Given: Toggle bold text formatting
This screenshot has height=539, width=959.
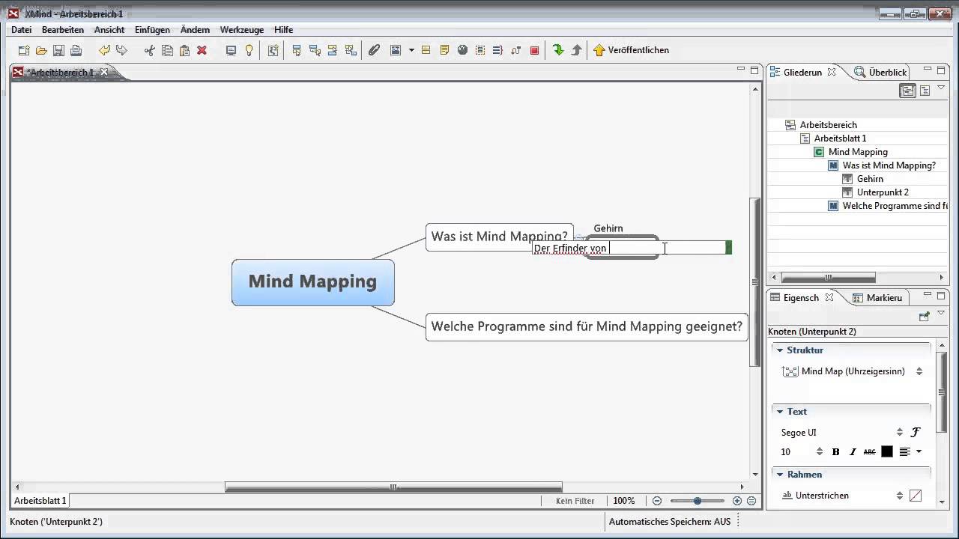Looking at the screenshot, I should point(836,451).
